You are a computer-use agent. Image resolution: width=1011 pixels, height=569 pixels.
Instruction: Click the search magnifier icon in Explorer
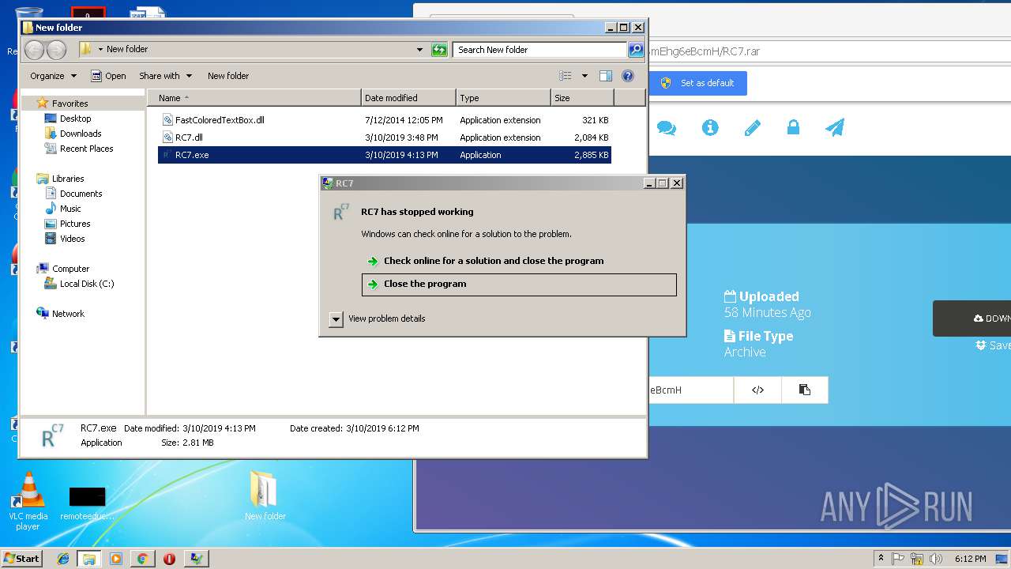coord(636,50)
